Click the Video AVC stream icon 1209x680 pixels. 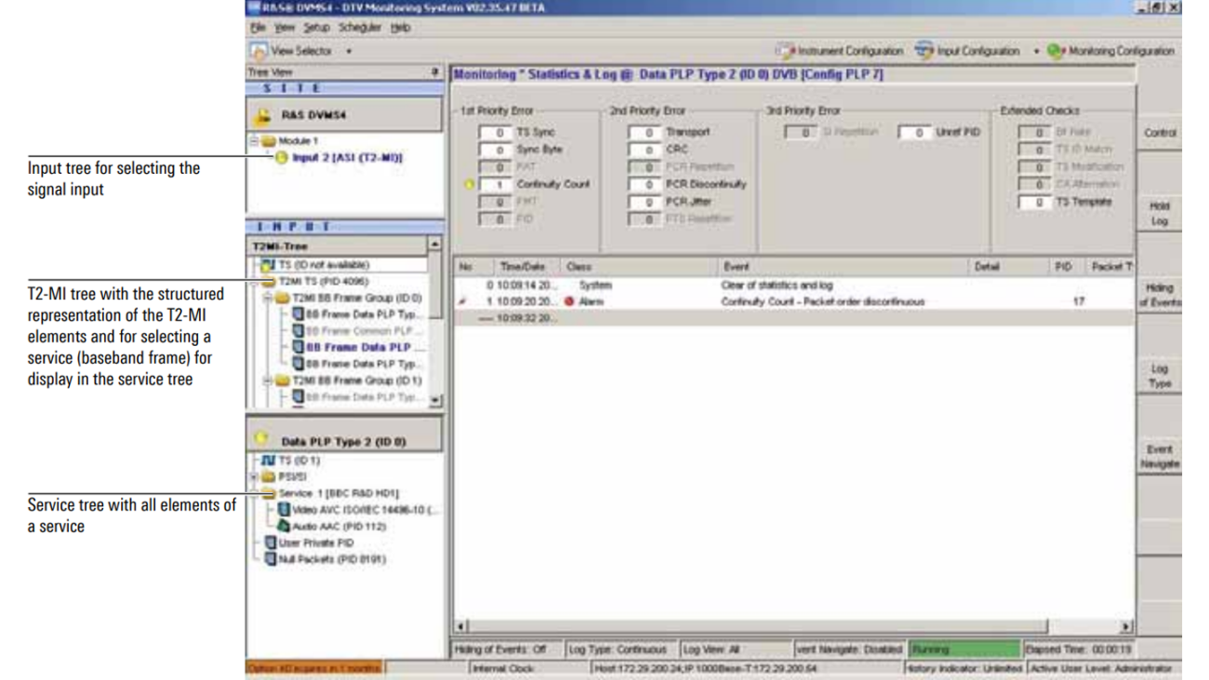click(286, 510)
